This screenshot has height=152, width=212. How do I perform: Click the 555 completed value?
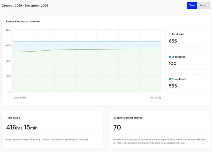click(173, 86)
